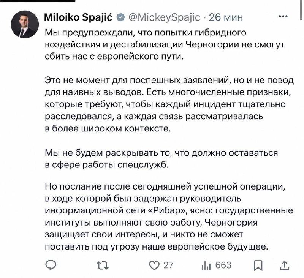Bookmark this post with the bookmark icon
The height and width of the screenshot is (278, 304).
258,265
